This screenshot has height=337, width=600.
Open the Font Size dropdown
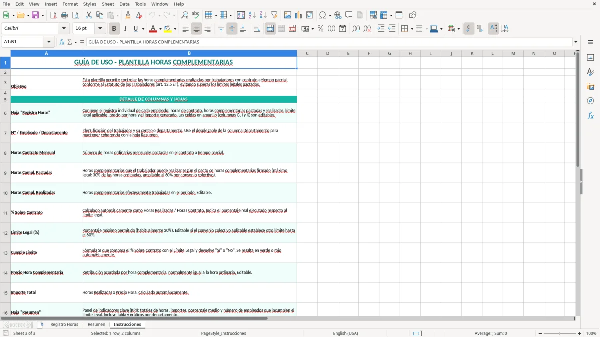100,29
